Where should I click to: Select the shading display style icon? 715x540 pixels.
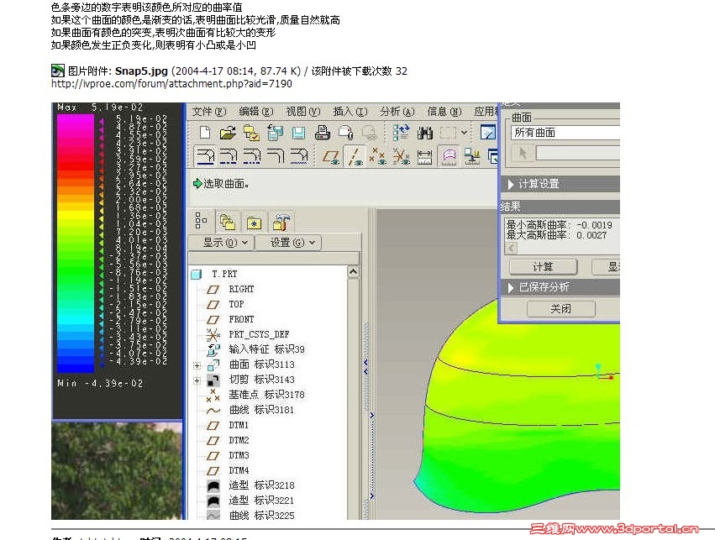(x=298, y=156)
